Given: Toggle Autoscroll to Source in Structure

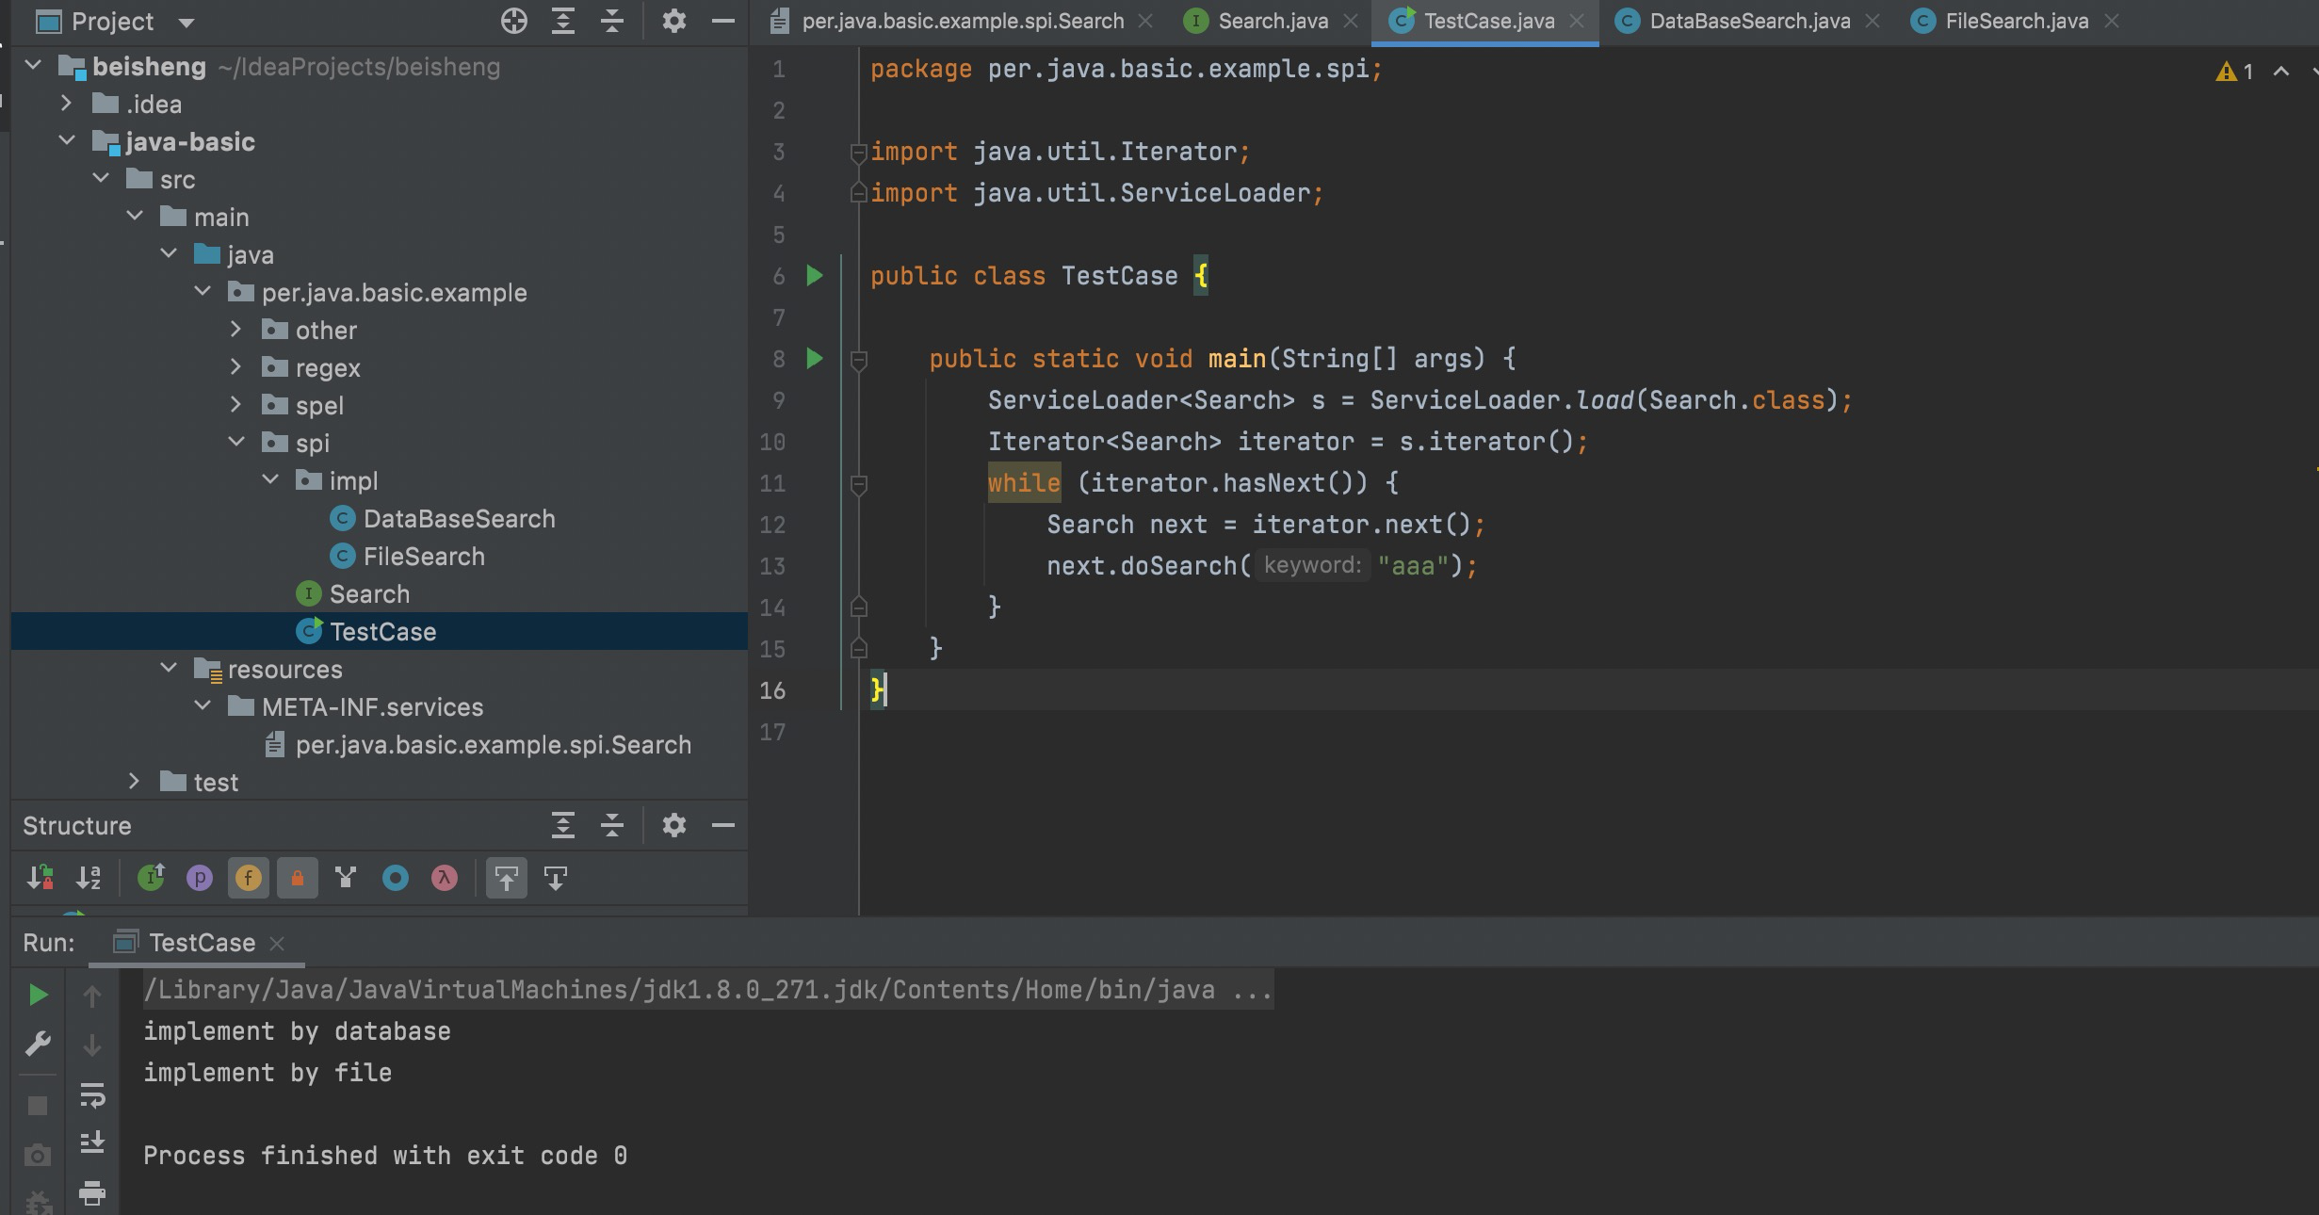Looking at the screenshot, I should [507, 878].
